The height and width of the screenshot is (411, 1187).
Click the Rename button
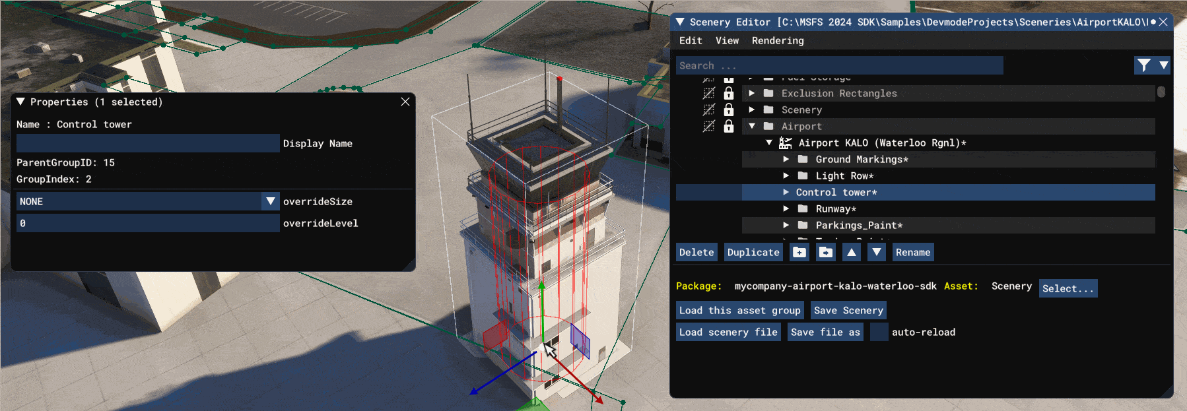click(x=913, y=252)
